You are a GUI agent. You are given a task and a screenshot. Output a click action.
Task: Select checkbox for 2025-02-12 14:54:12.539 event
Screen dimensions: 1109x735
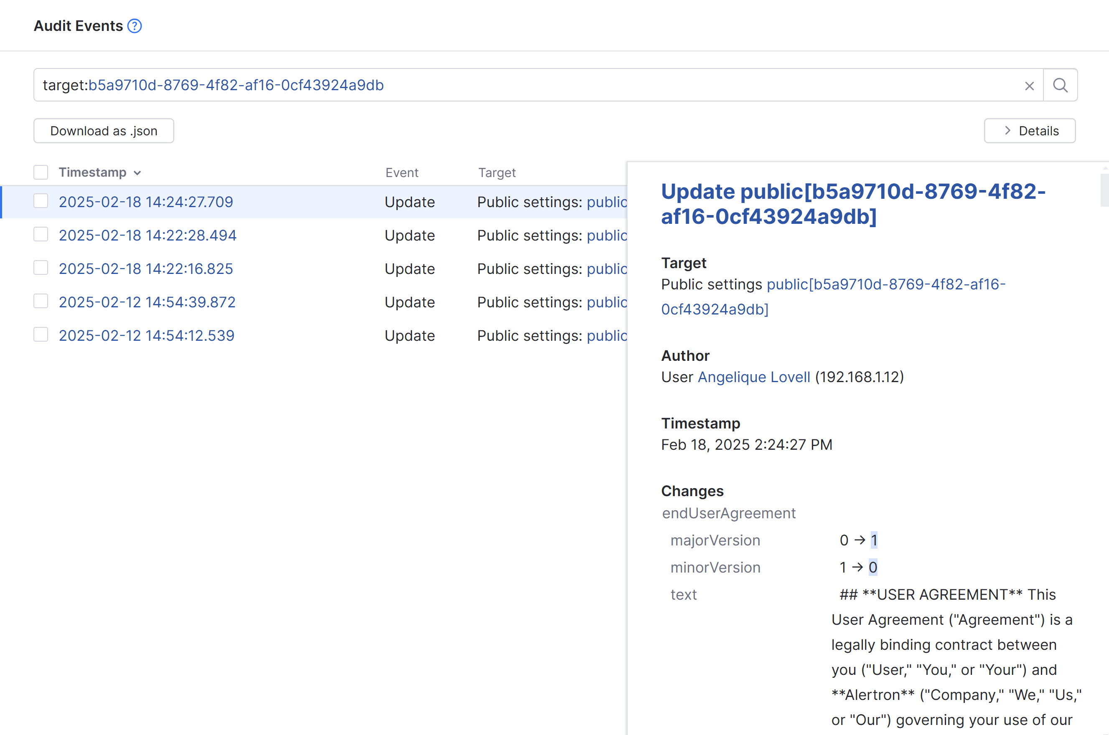[x=41, y=335]
